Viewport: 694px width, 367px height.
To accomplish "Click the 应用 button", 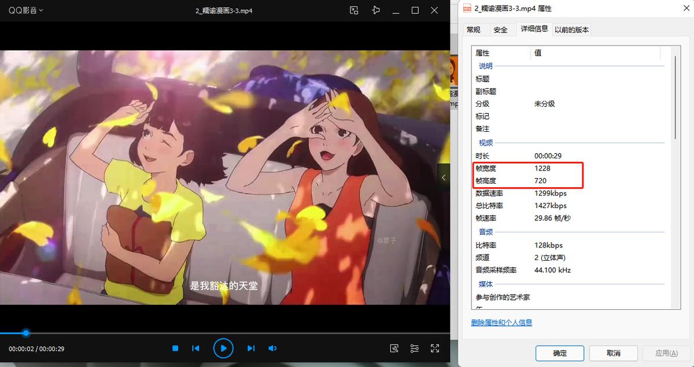I will (666, 353).
